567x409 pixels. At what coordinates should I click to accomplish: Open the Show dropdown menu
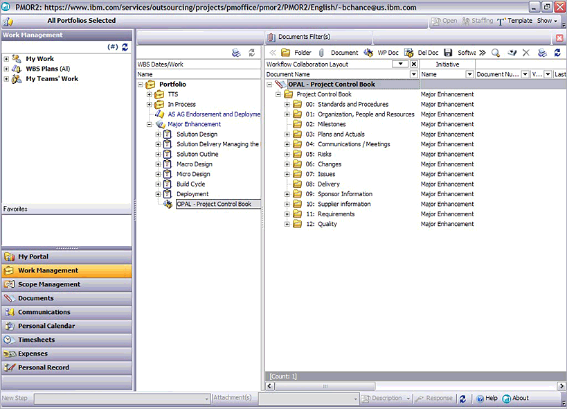[547, 21]
